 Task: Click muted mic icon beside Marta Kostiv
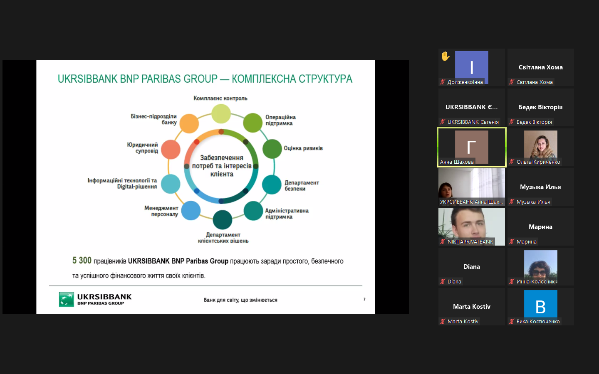point(443,322)
